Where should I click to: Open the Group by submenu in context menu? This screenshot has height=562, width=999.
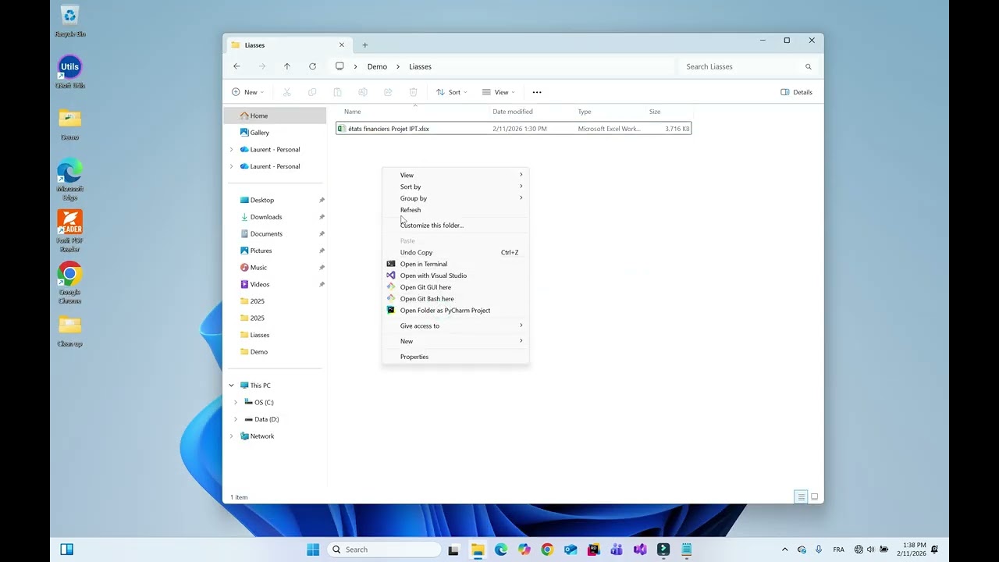pyautogui.click(x=455, y=198)
